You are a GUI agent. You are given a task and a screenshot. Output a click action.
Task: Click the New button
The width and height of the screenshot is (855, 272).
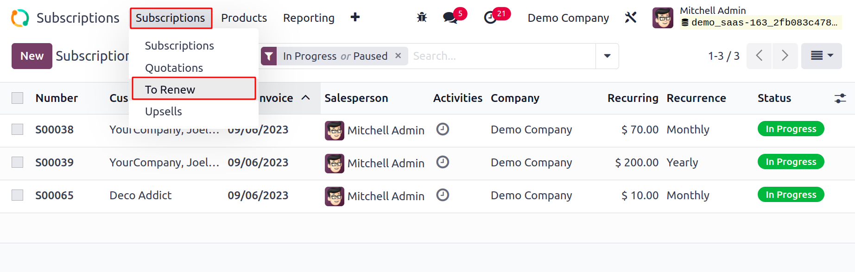pyautogui.click(x=32, y=56)
